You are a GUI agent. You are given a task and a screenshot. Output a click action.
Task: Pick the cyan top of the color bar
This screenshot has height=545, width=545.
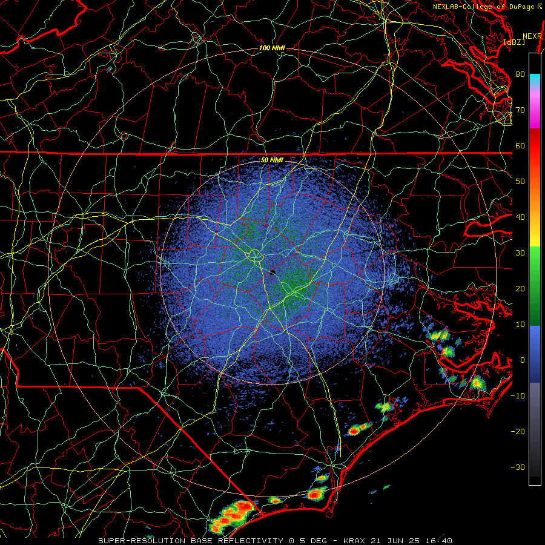(535, 79)
